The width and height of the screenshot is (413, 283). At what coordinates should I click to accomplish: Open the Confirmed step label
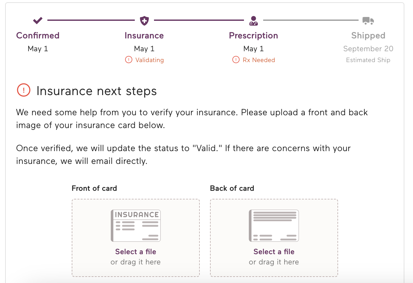click(38, 36)
